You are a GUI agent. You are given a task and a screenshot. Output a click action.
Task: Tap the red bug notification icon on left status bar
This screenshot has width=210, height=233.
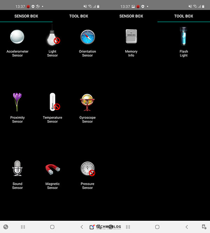[x=28, y=7]
